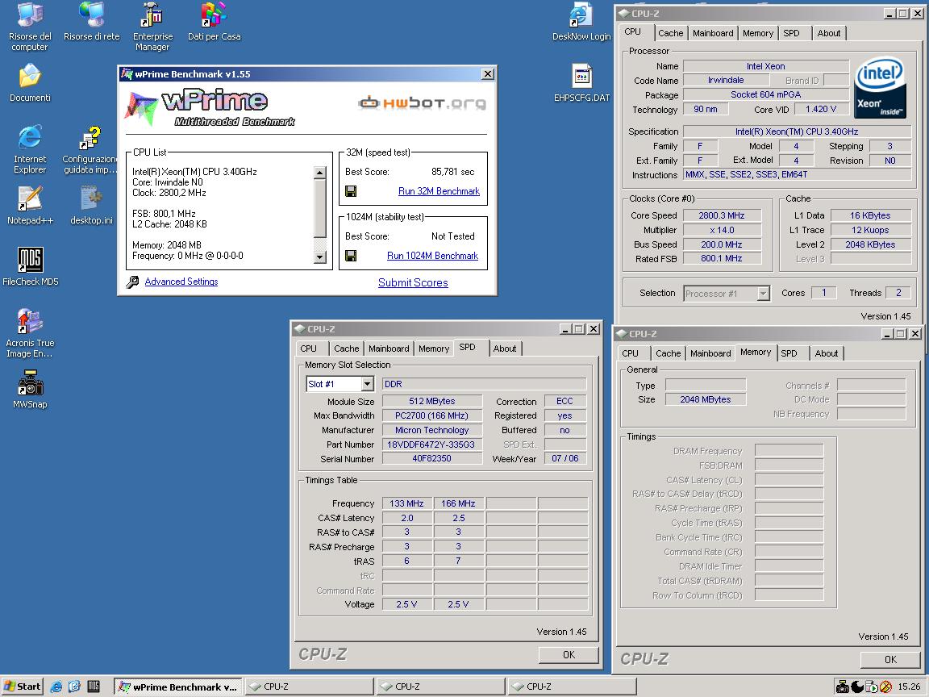
Task: Click the Multiplier x 14.0 field
Action: [x=721, y=230]
